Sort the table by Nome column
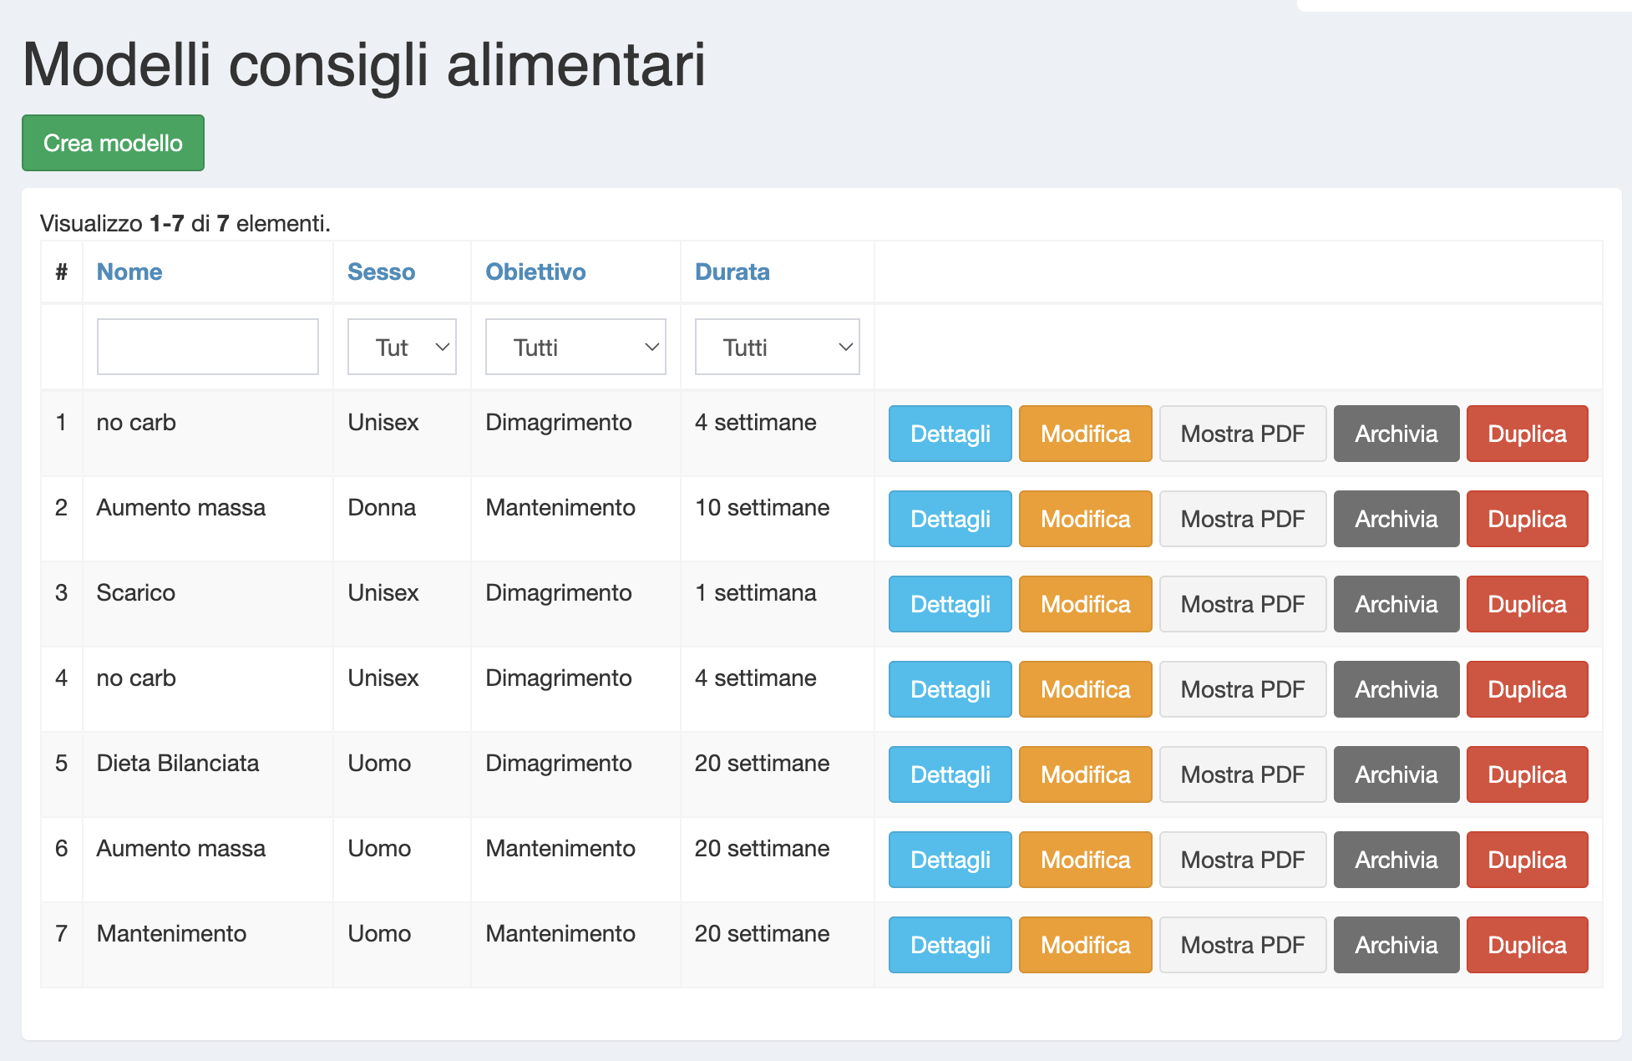 [129, 272]
